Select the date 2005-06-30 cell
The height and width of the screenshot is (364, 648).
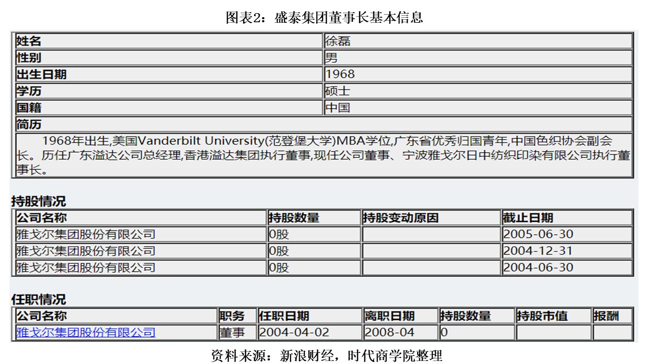tap(568, 234)
